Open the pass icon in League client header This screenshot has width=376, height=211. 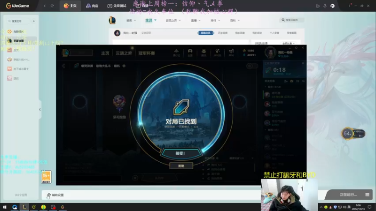click(176, 53)
